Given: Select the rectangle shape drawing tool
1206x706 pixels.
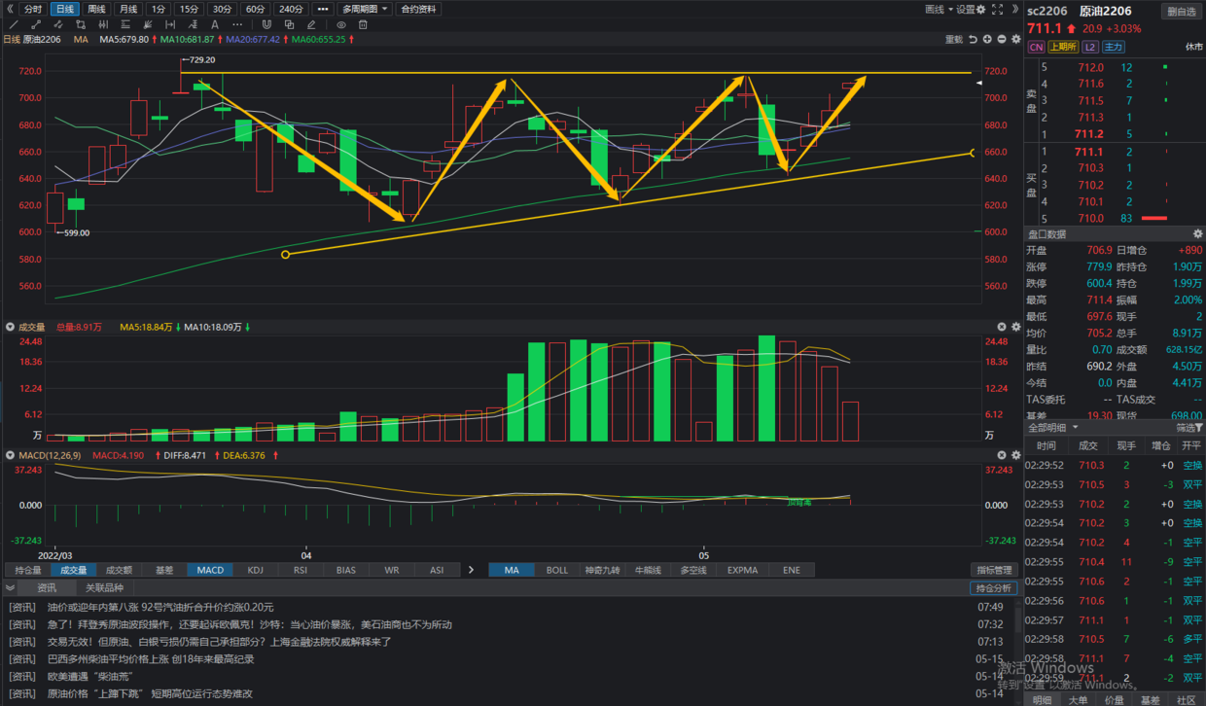Looking at the screenshot, I should tap(81, 24).
